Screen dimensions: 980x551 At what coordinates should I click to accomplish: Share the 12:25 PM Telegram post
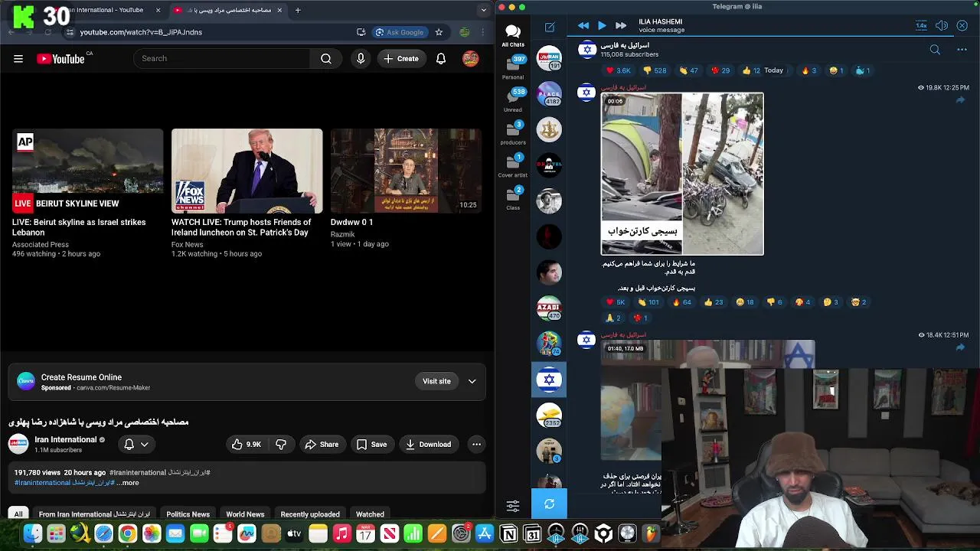pos(960,99)
